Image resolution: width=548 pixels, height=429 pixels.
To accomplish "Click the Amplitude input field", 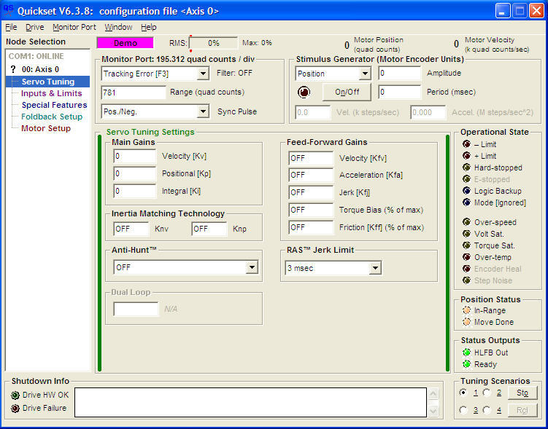I will pyautogui.click(x=399, y=74).
